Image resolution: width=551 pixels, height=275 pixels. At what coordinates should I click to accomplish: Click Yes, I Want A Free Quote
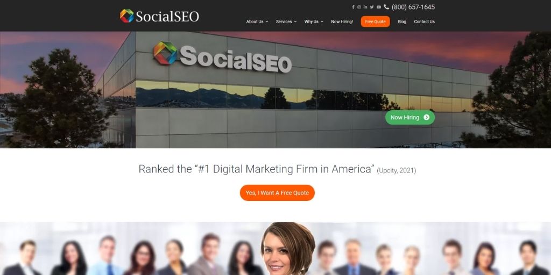click(277, 193)
